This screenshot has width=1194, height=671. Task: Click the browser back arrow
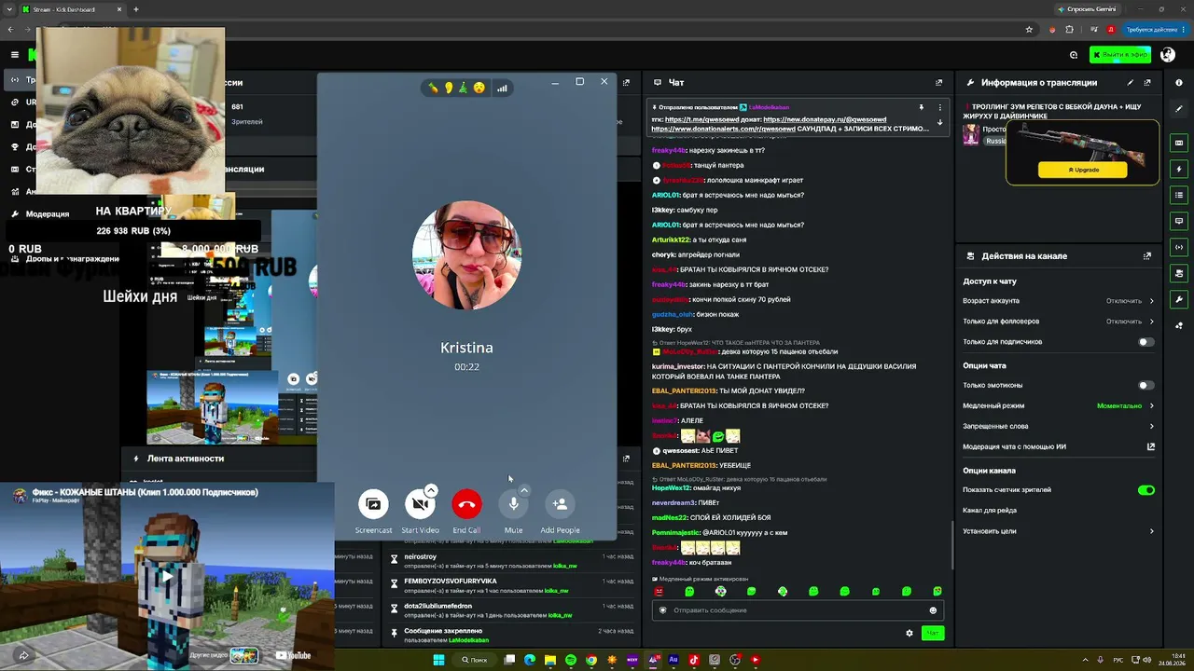[10, 30]
